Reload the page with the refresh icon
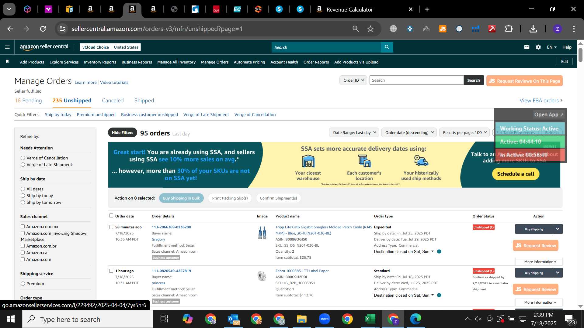Image resolution: width=584 pixels, height=328 pixels. pos(43,29)
